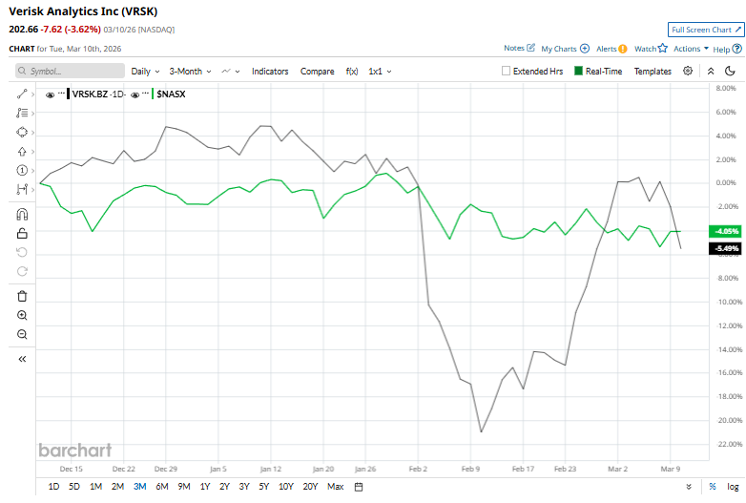Open the My Charts link
The width and height of the screenshot is (746, 503).
[565, 49]
